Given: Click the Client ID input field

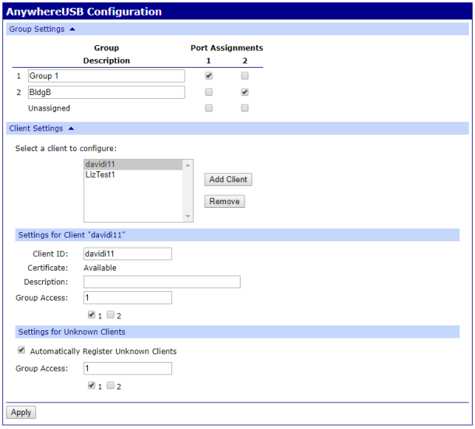Looking at the screenshot, I should [128, 254].
